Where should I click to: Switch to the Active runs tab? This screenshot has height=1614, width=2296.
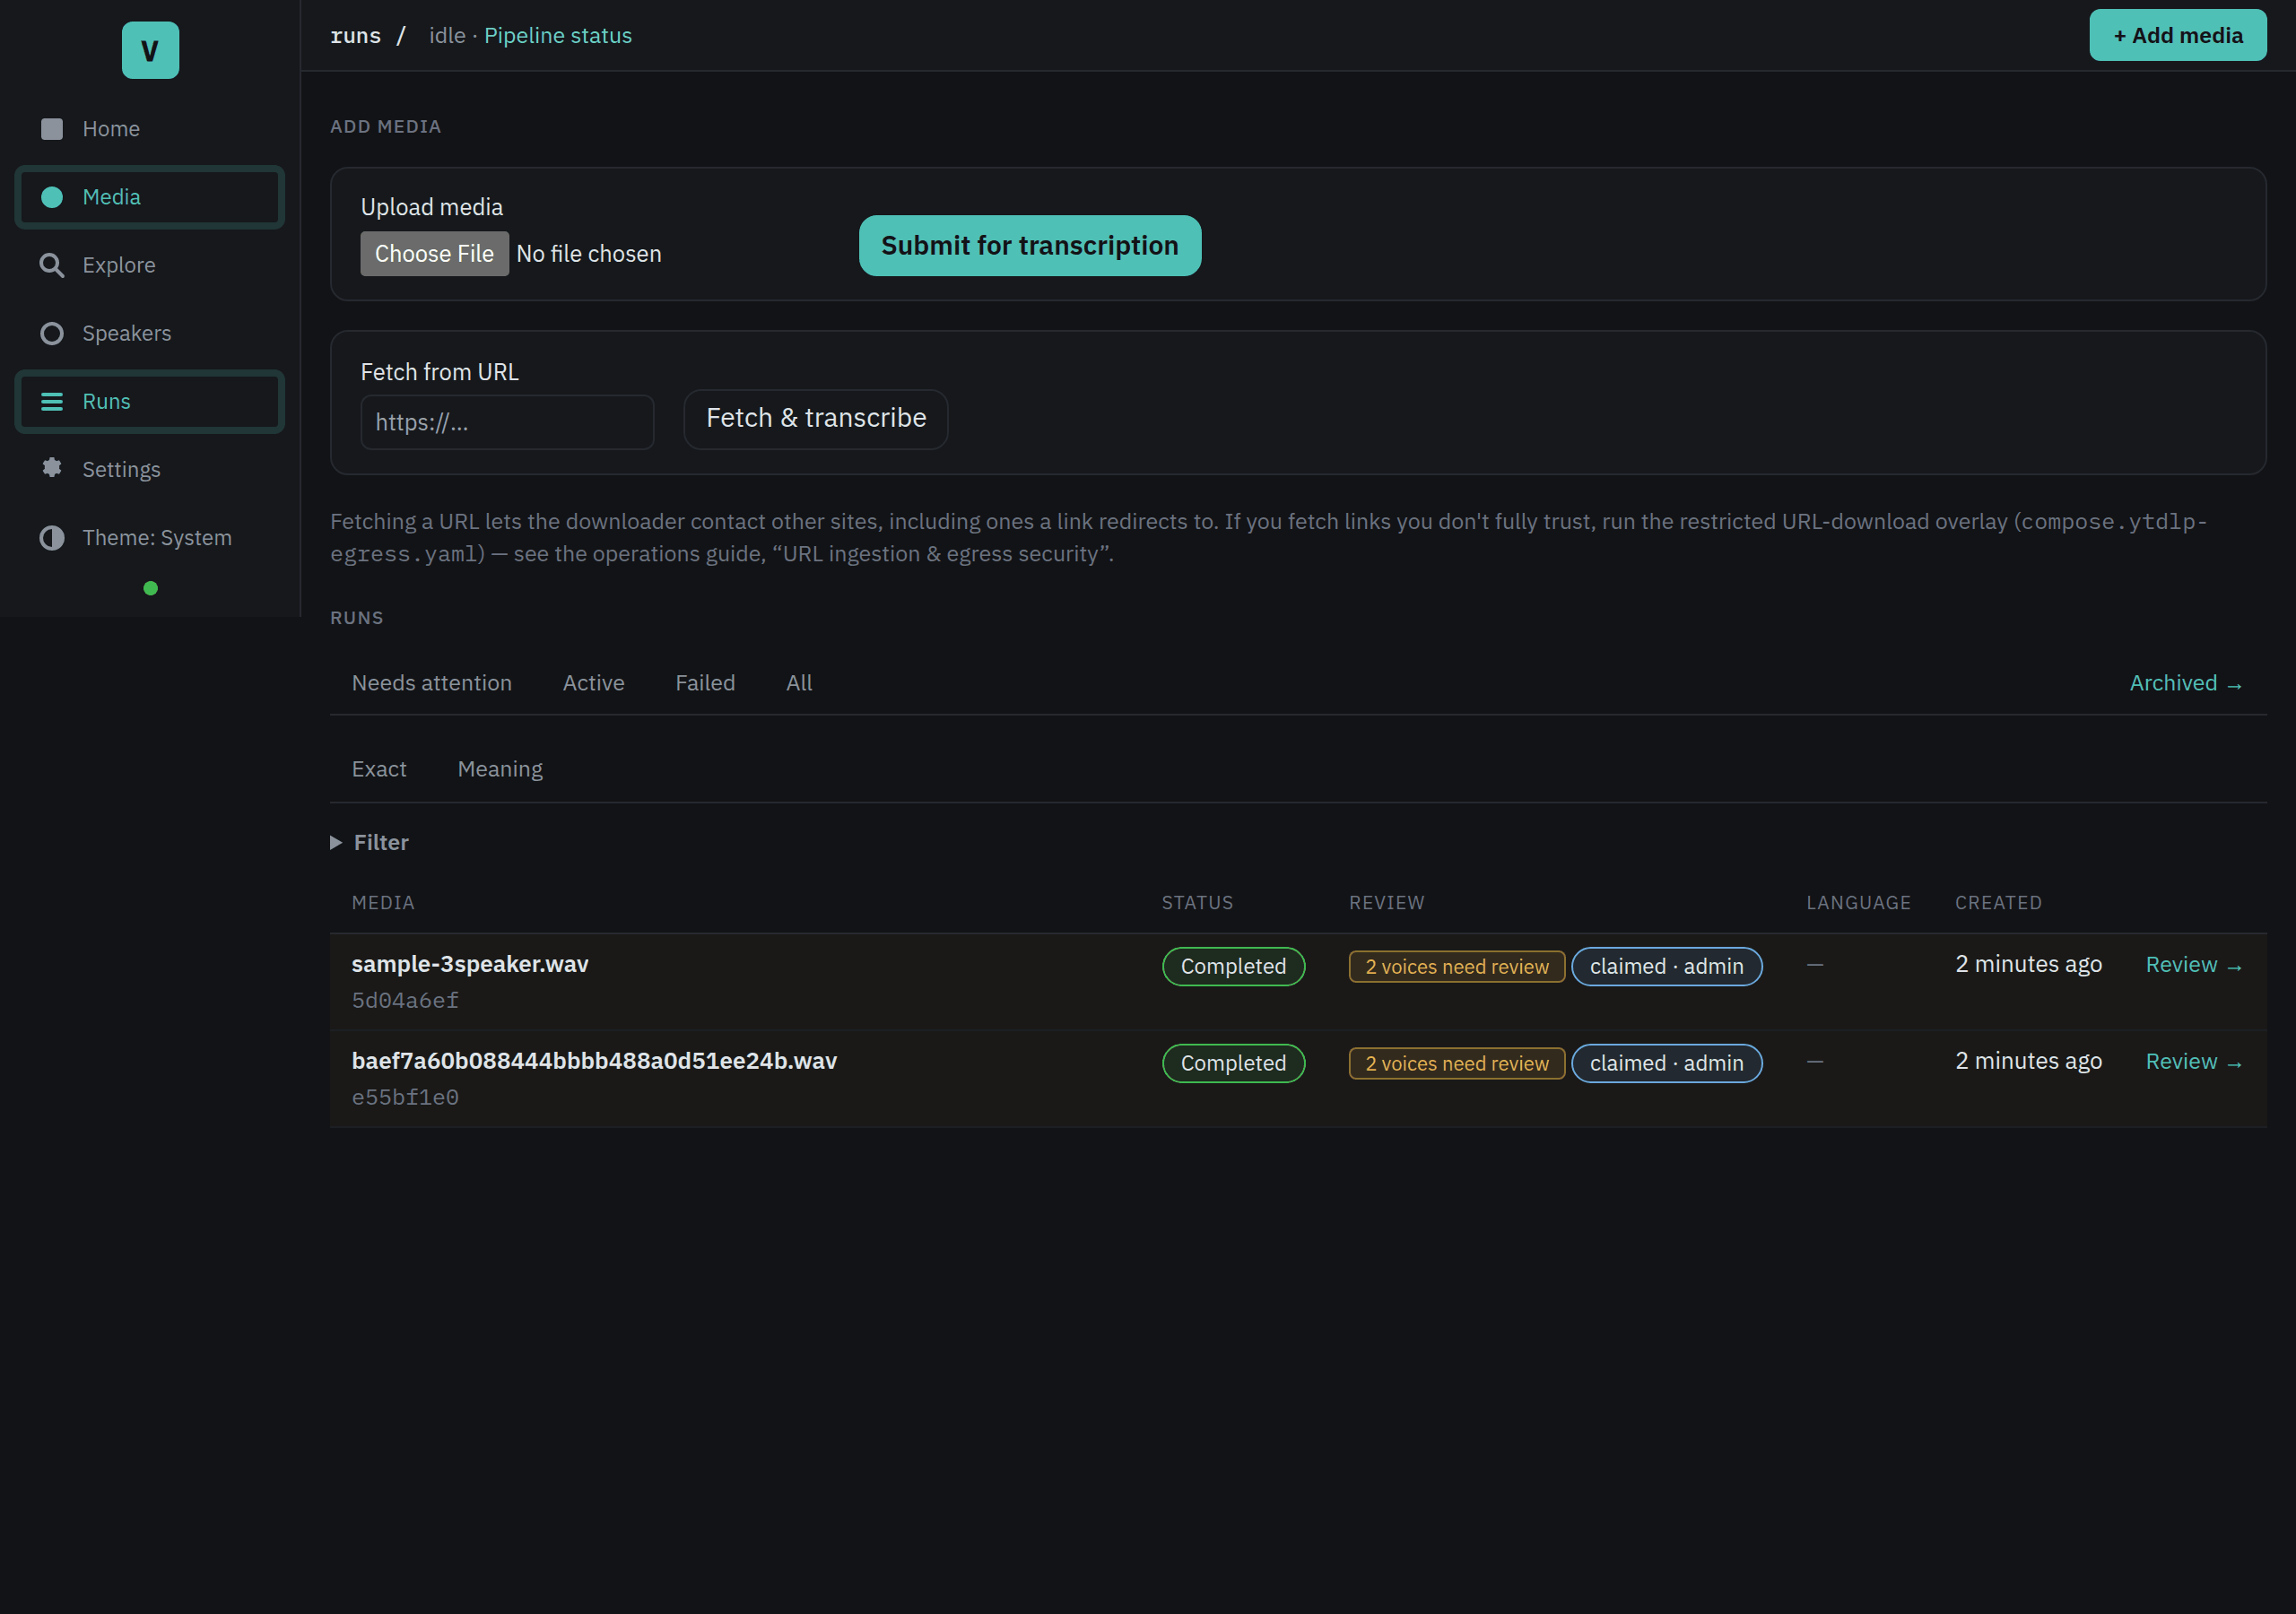click(593, 683)
